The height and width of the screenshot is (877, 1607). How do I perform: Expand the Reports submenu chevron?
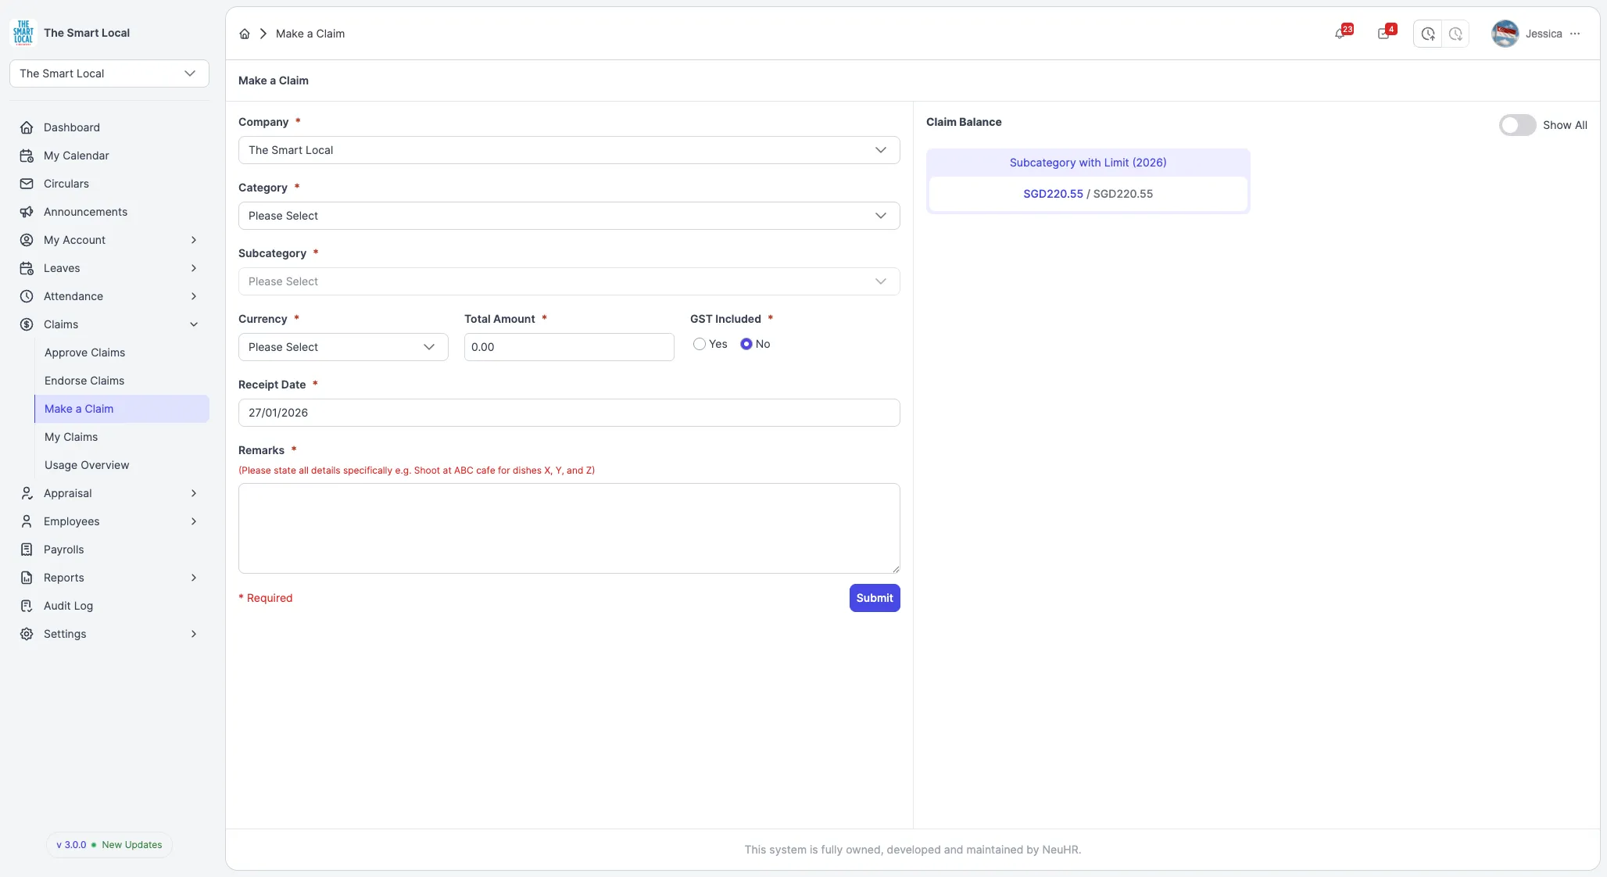coord(194,578)
